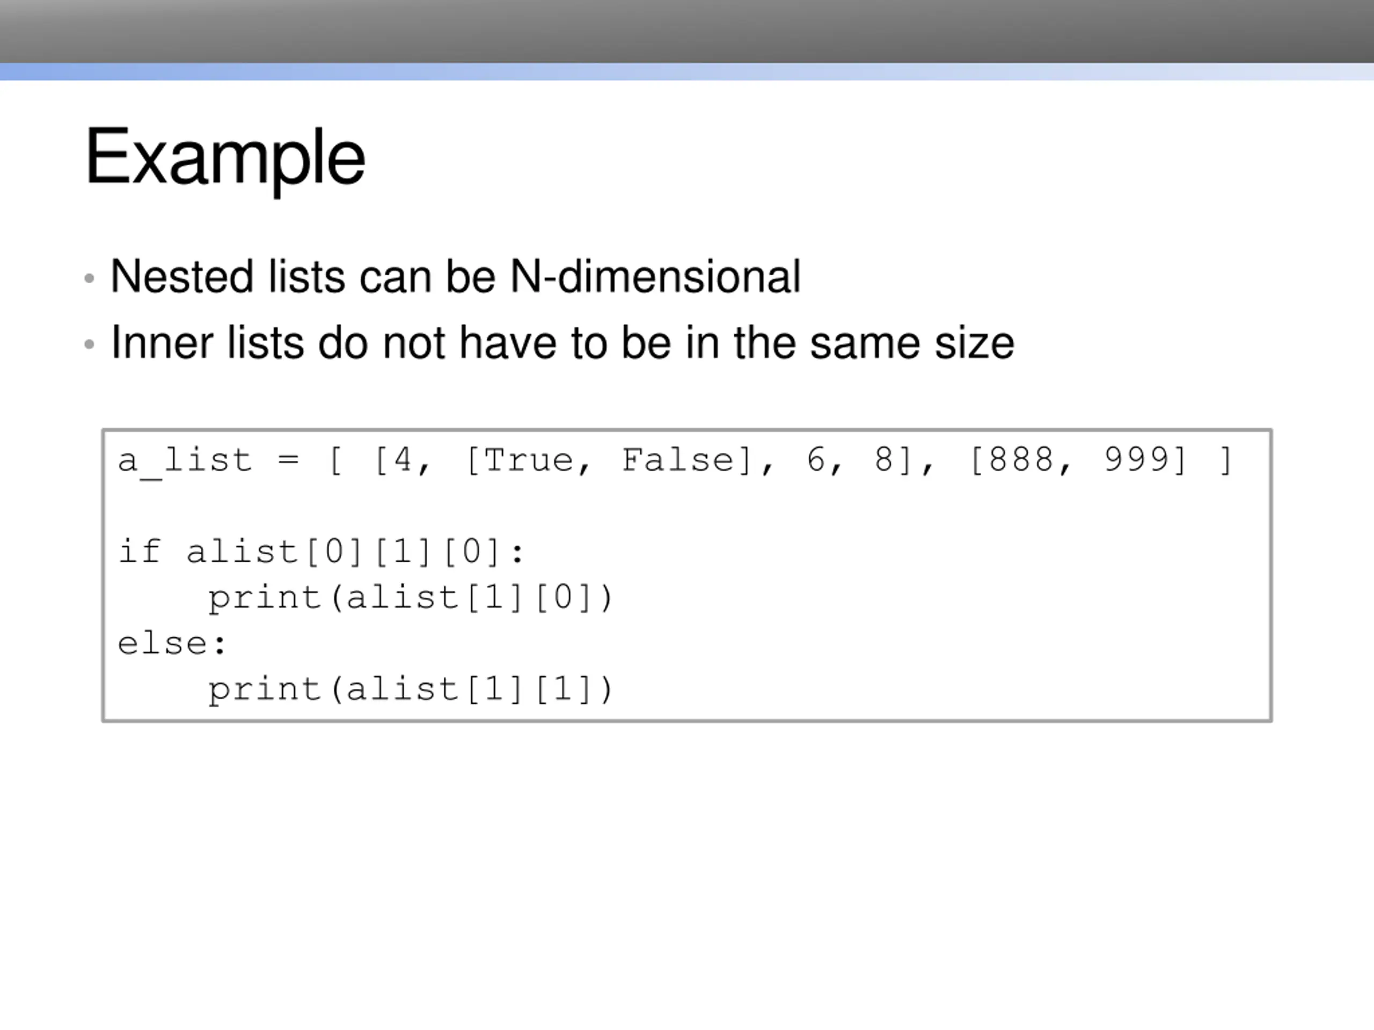
Task: Click the word "True" in the list
Action: pos(528,461)
